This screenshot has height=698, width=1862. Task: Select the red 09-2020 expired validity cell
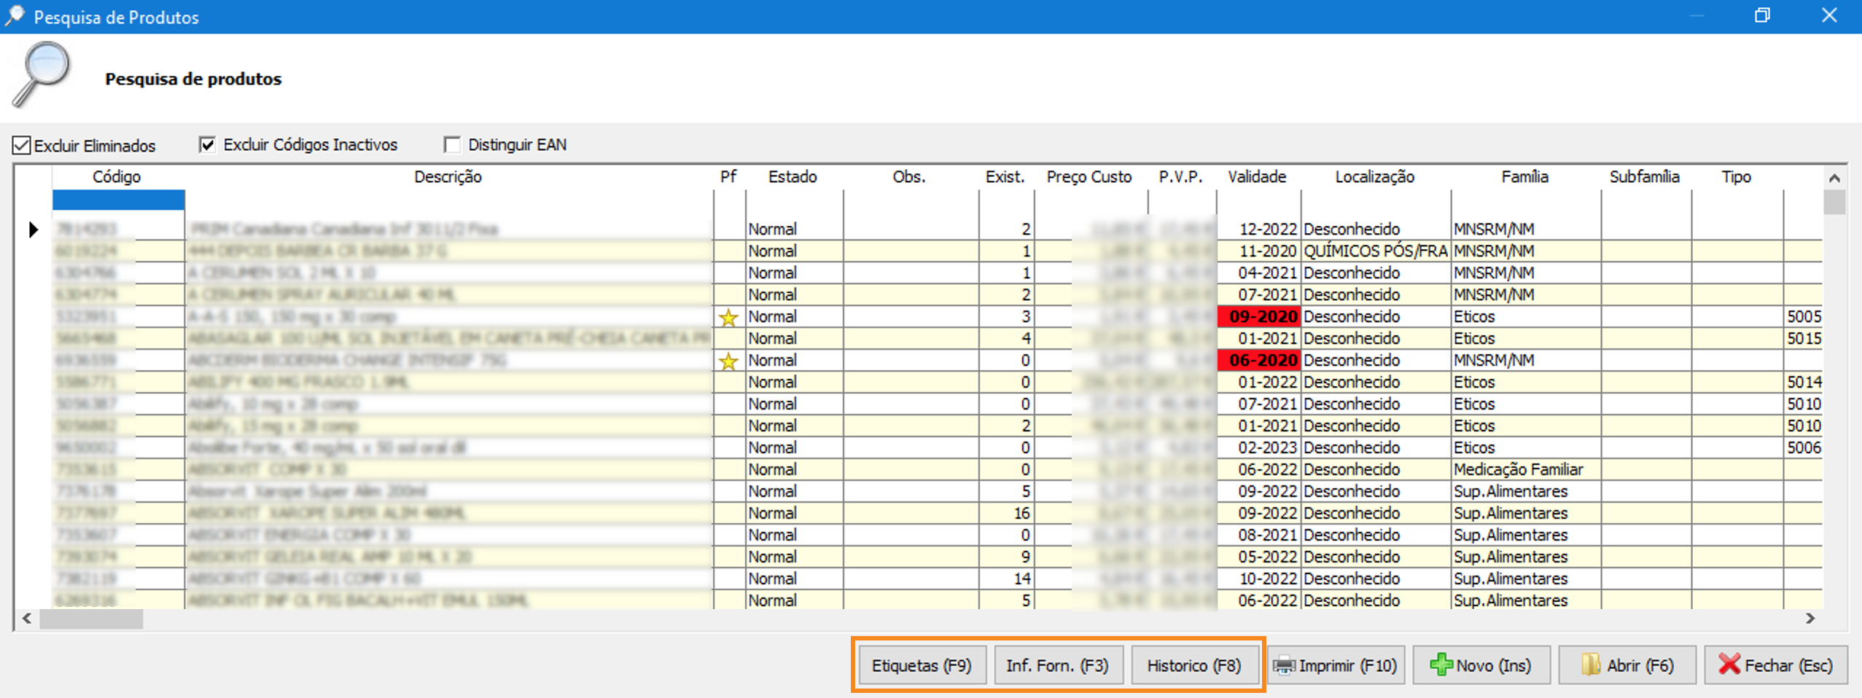(1259, 317)
